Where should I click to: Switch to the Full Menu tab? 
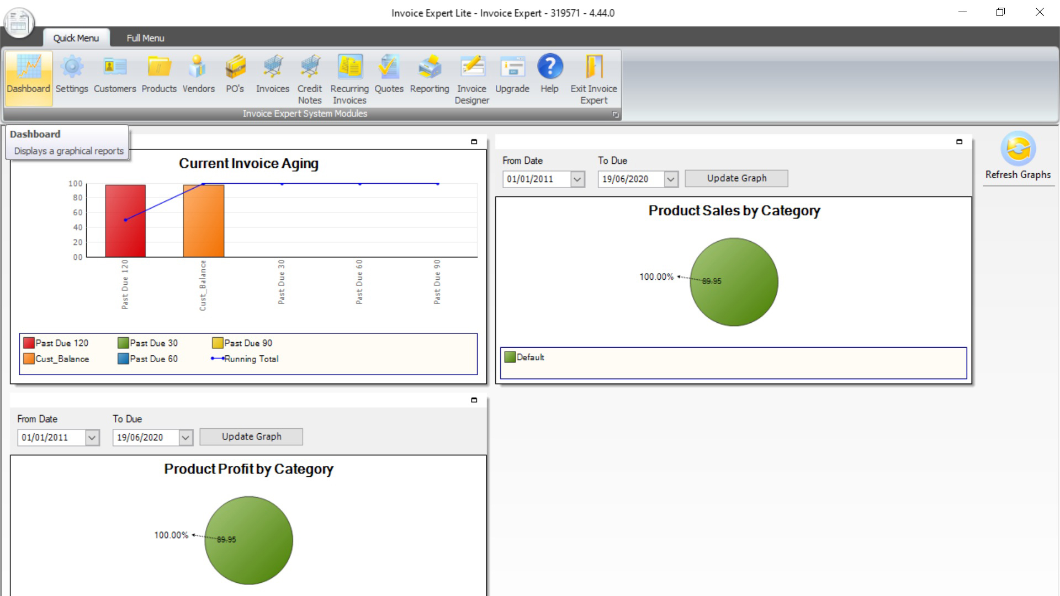(x=145, y=38)
